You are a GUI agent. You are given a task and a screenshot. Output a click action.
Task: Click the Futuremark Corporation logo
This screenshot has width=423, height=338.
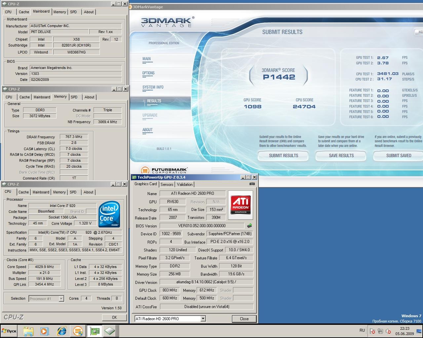pos(164,170)
